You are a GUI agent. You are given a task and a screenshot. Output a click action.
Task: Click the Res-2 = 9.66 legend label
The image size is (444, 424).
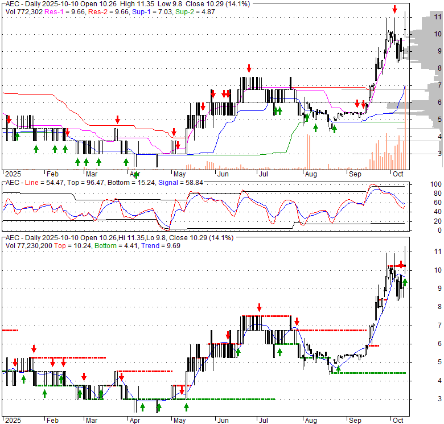[109, 12]
